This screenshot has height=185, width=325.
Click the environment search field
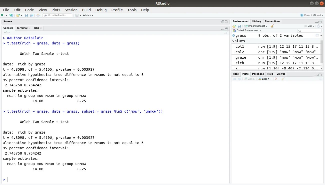(x=309, y=31)
